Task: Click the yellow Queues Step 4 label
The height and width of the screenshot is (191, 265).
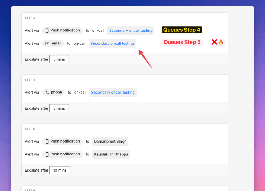Action: coord(182,30)
